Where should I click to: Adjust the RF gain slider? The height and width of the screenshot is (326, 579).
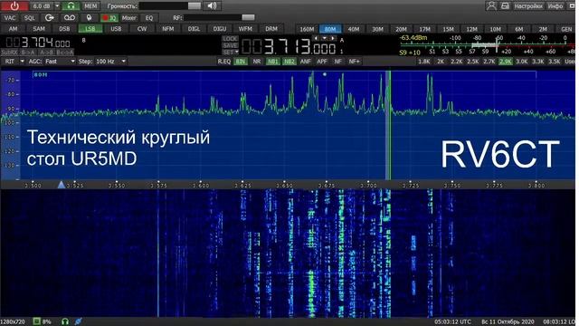pos(219,17)
